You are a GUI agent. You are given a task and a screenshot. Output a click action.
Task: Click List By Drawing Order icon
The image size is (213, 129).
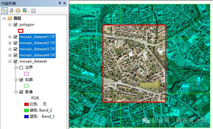pos(5,10)
